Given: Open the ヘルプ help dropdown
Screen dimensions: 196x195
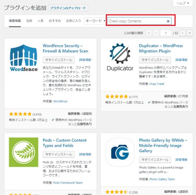Looking at the screenshot, I should pos(183,3).
